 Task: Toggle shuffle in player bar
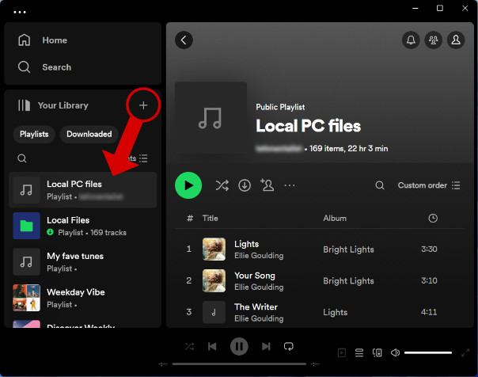[x=189, y=346]
